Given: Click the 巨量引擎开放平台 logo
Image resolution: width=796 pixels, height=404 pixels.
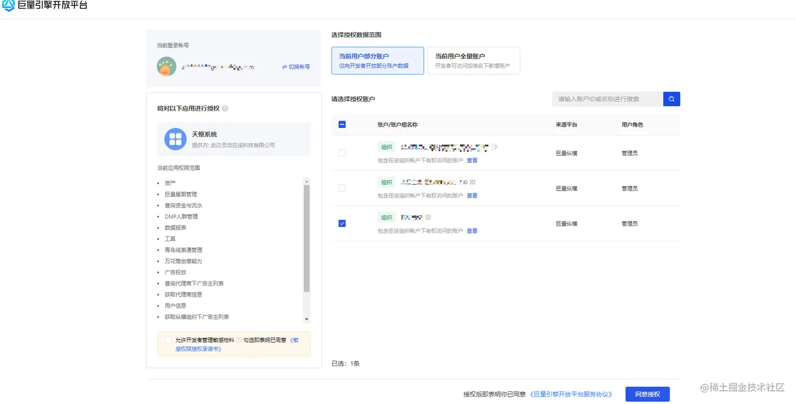Looking at the screenshot, I should click(45, 6).
